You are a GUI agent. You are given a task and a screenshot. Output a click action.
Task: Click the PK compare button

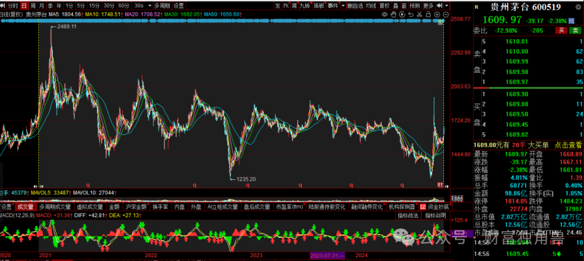pos(286,5)
